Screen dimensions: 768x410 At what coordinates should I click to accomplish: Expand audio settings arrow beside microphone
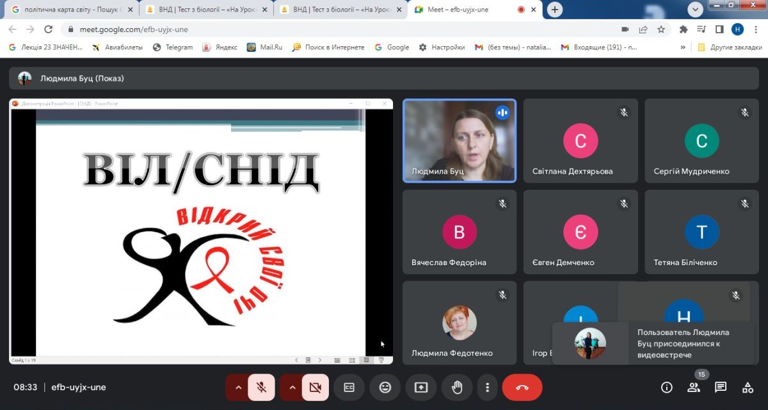pyautogui.click(x=238, y=388)
